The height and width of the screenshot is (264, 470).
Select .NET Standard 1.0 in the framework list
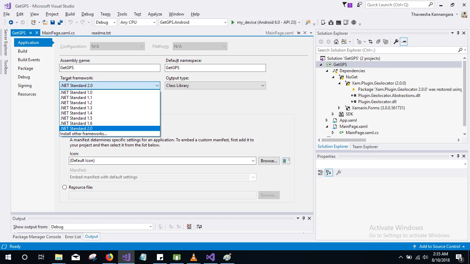tap(110, 92)
